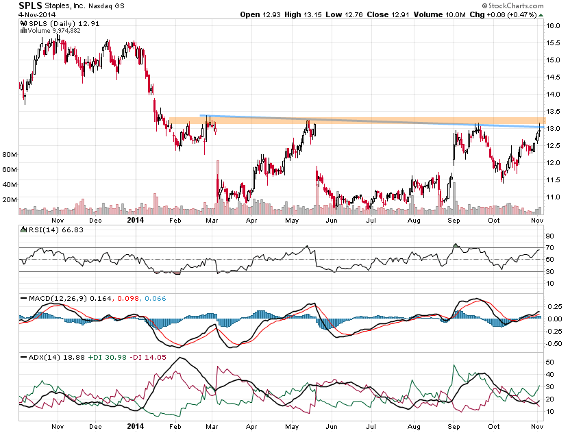The height and width of the screenshot is (433, 570).
Task: Click the 11.0 price axis label
Action: [x=553, y=197]
